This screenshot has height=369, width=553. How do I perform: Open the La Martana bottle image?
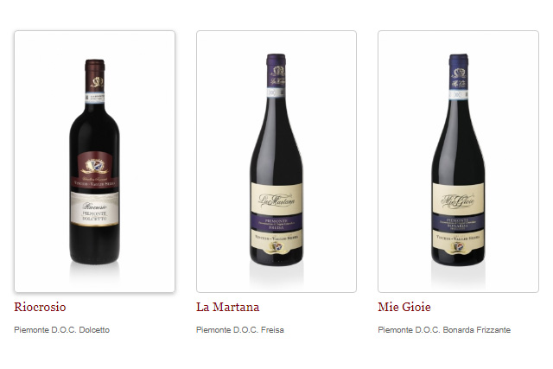276,162
